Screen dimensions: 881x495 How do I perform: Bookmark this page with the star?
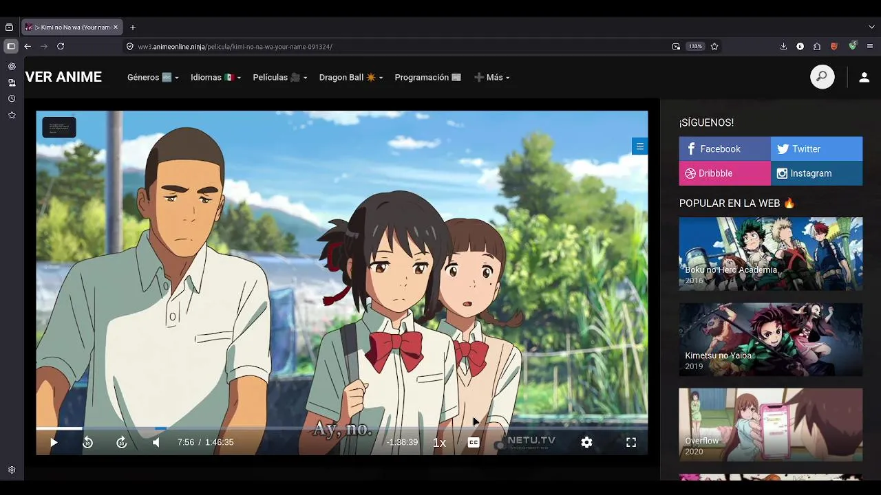coord(714,46)
